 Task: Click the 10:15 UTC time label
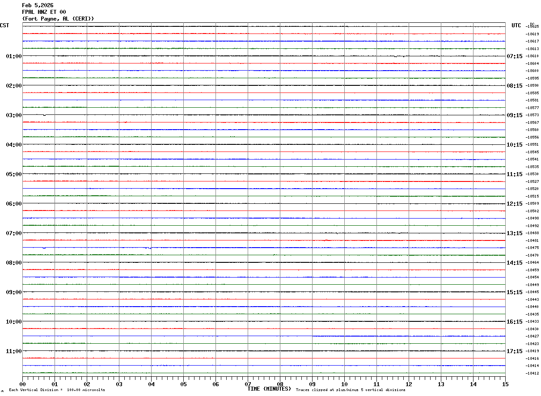pos(514,145)
